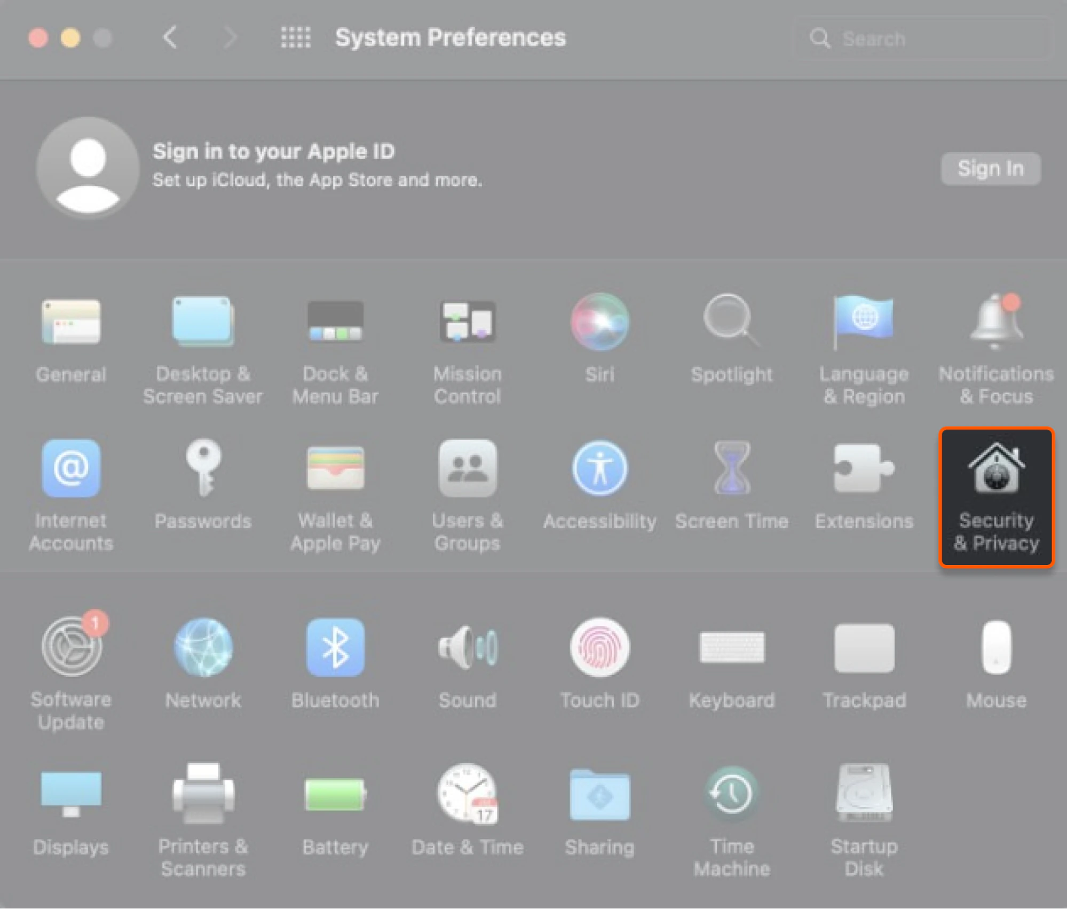The width and height of the screenshot is (1067, 909).
Task: Click the Apple ID avatar placeholder
Action: (88, 168)
